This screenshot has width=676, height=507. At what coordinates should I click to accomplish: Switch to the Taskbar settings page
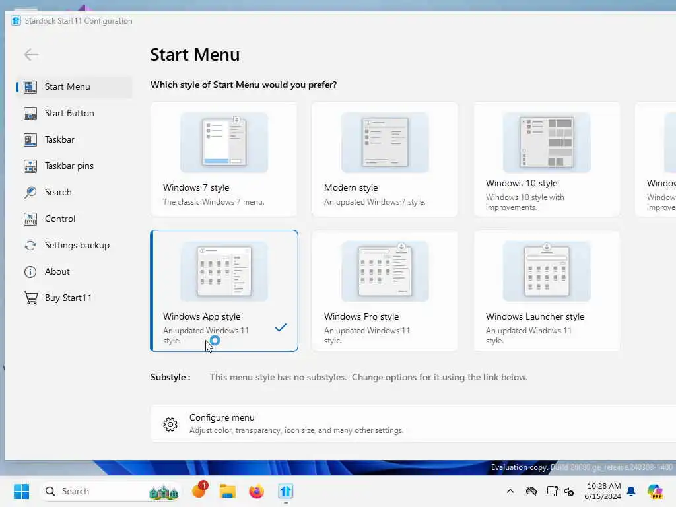[74, 140]
